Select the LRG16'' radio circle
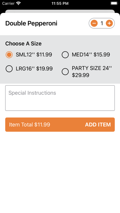This screenshot has height=213, width=120. click(x=9, y=69)
